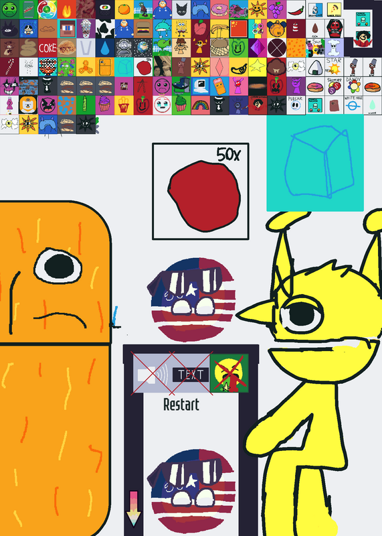The width and height of the screenshot is (382, 536).
Task: Click the pizza slice tile
Action: [335, 9]
